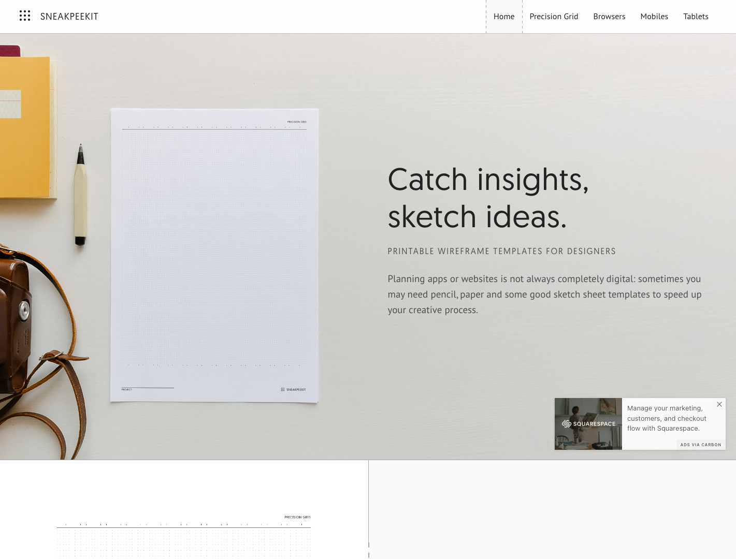This screenshot has width=736, height=559.
Task: Switch to the Home navigation tab
Action: coord(503,16)
